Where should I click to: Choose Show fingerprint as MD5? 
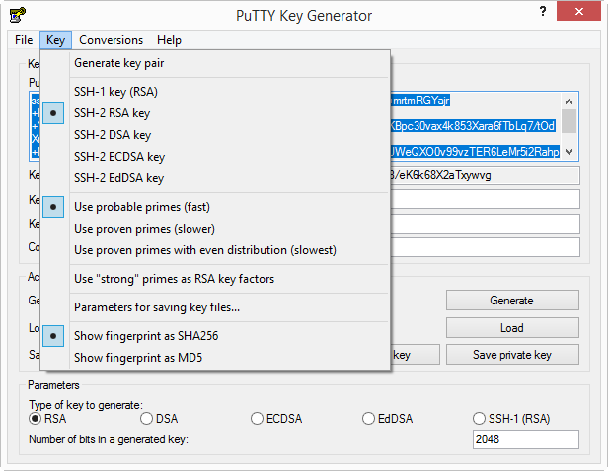pyautogui.click(x=215, y=358)
